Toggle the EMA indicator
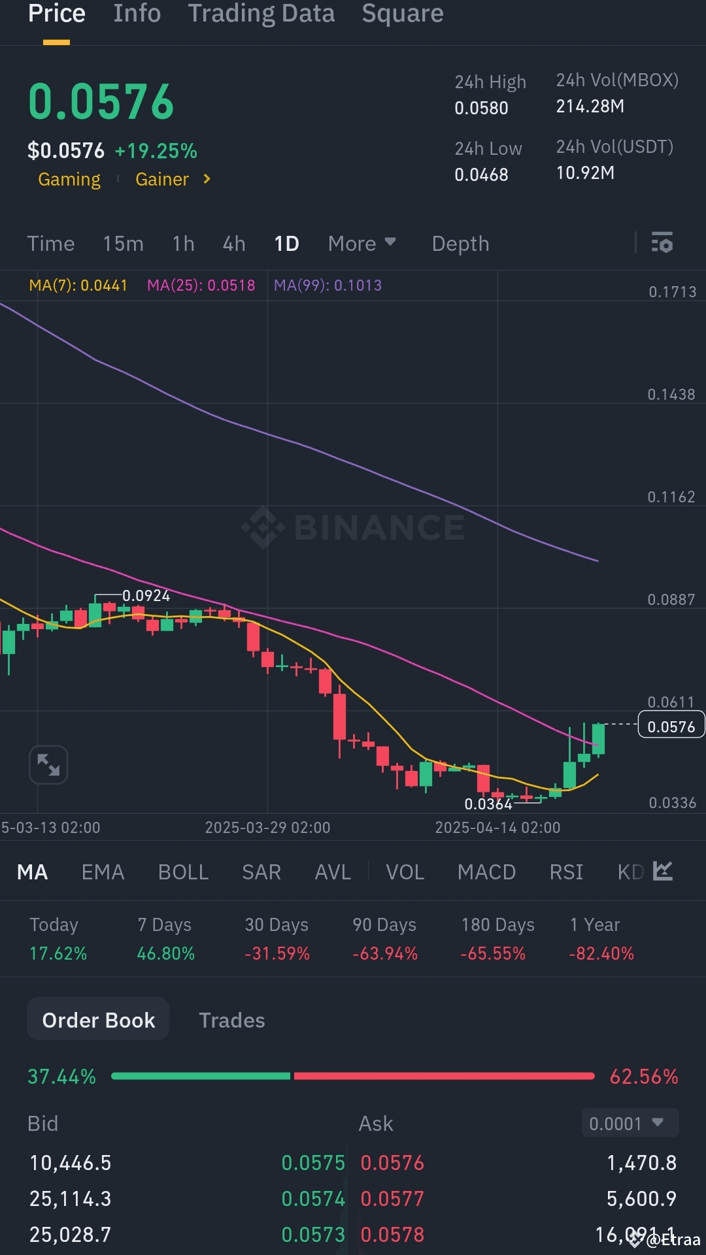706x1255 pixels. pos(103,872)
